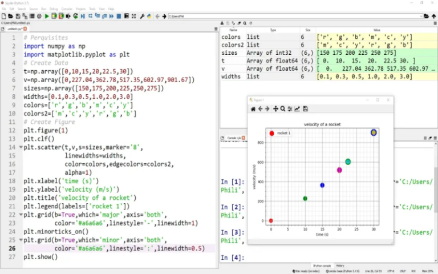
Task: Open editor pane options hamburger menu
Action: [x=215, y=29]
